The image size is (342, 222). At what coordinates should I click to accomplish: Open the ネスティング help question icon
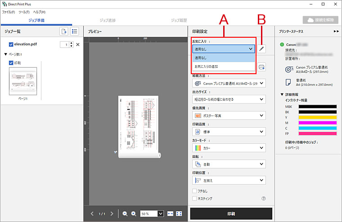pos(263,198)
